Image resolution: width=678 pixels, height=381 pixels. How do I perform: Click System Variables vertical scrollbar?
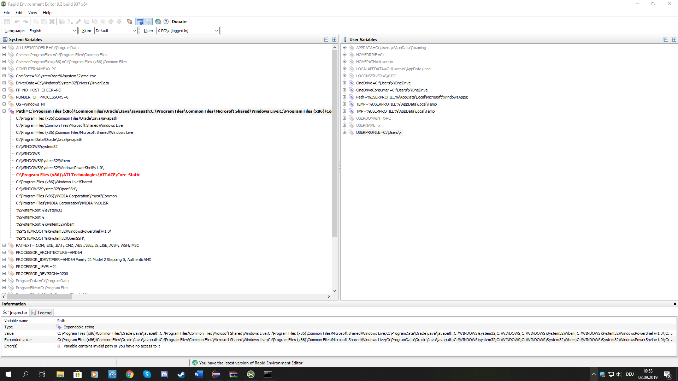[x=335, y=143]
